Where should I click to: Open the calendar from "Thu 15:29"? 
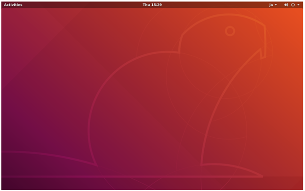[152, 5]
